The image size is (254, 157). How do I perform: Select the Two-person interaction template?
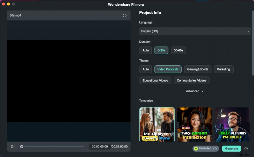click(x=195, y=124)
